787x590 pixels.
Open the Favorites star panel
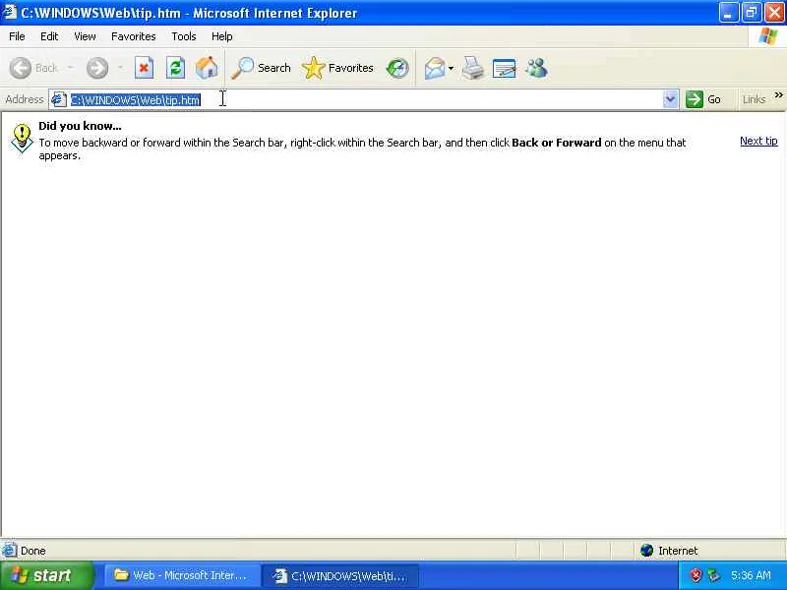click(337, 68)
